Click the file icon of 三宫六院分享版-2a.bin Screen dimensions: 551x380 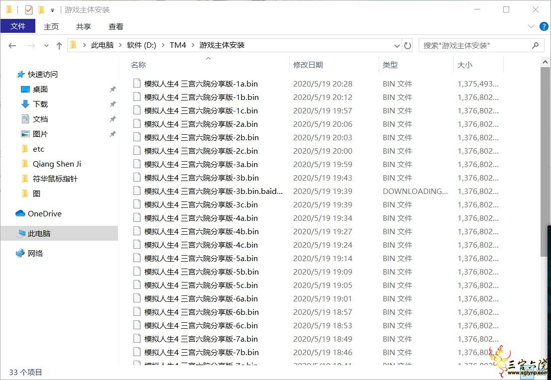[137, 124]
